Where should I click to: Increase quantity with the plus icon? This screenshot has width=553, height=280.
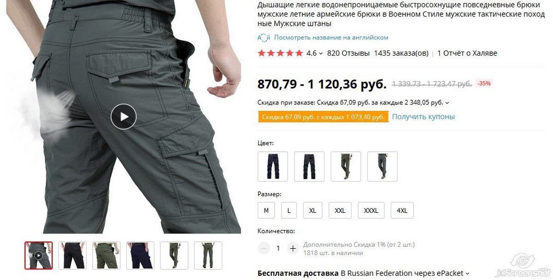pos(293,249)
